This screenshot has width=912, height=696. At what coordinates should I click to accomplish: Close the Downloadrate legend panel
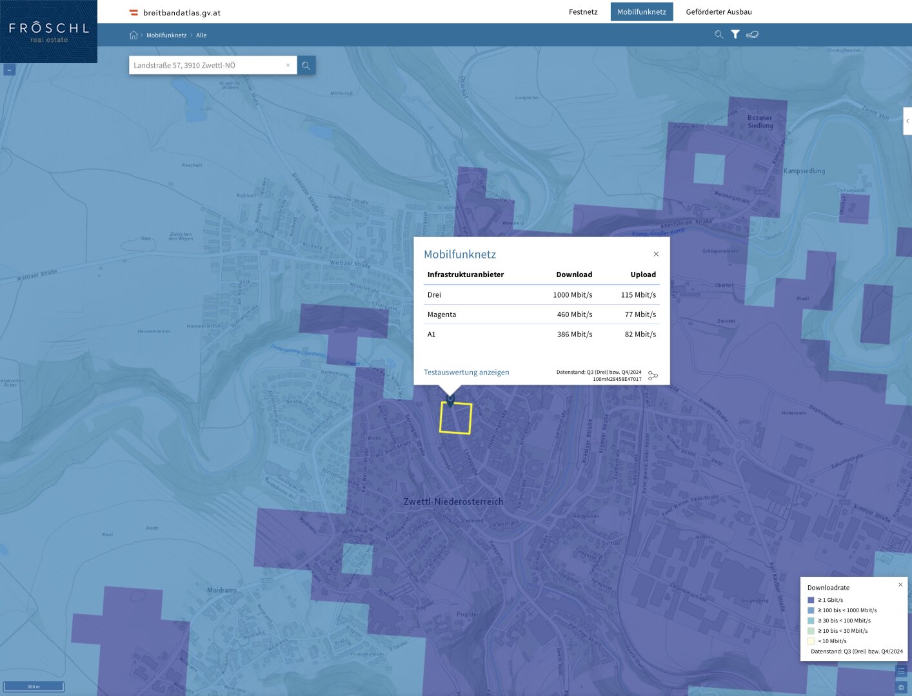click(x=900, y=585)
